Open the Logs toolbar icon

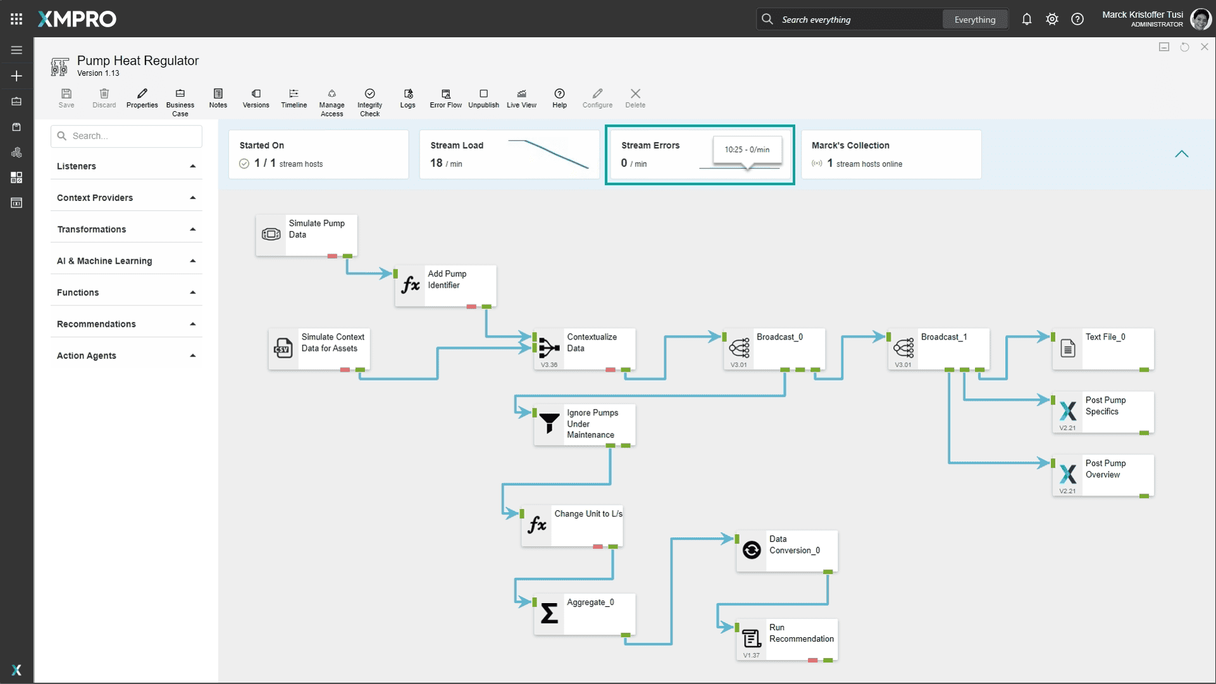(x=407, y=98)
